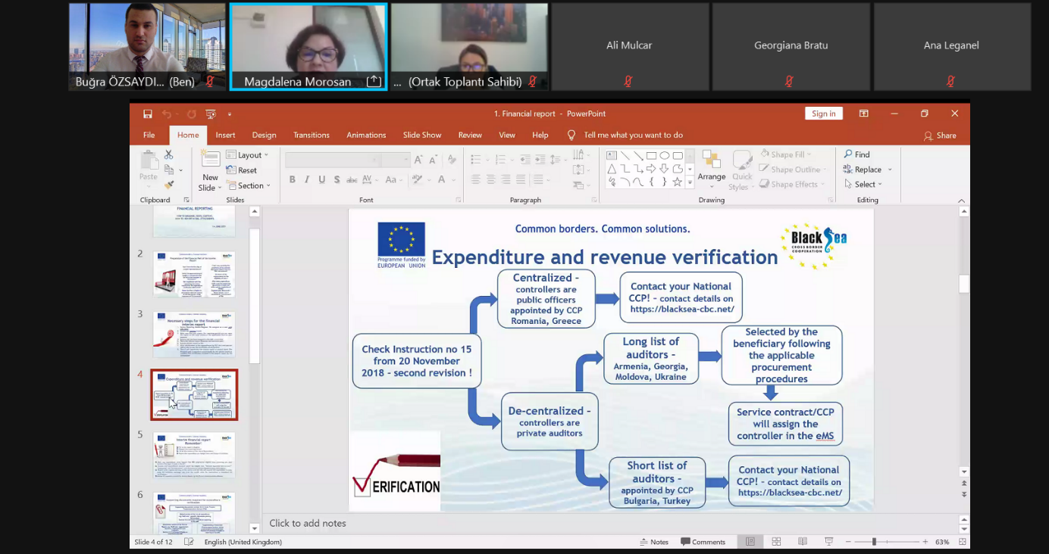Select the Format Painter brush icon
Viewport: 1049px width, 554px height.
(169, 185)
